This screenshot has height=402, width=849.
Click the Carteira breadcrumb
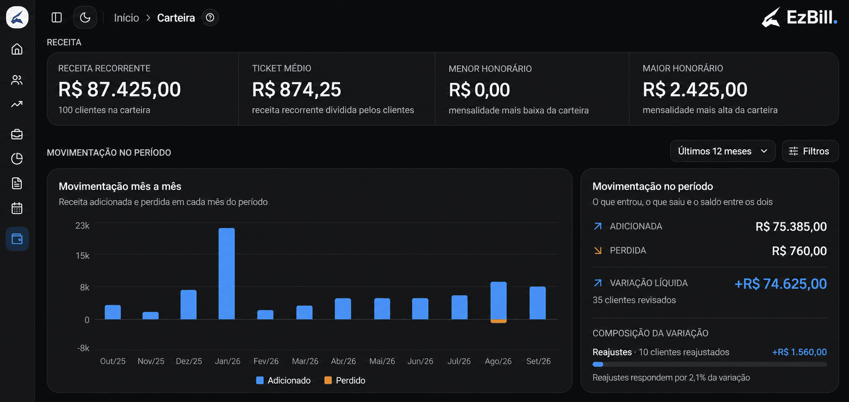pyautogui.click(x=176, y=18)
